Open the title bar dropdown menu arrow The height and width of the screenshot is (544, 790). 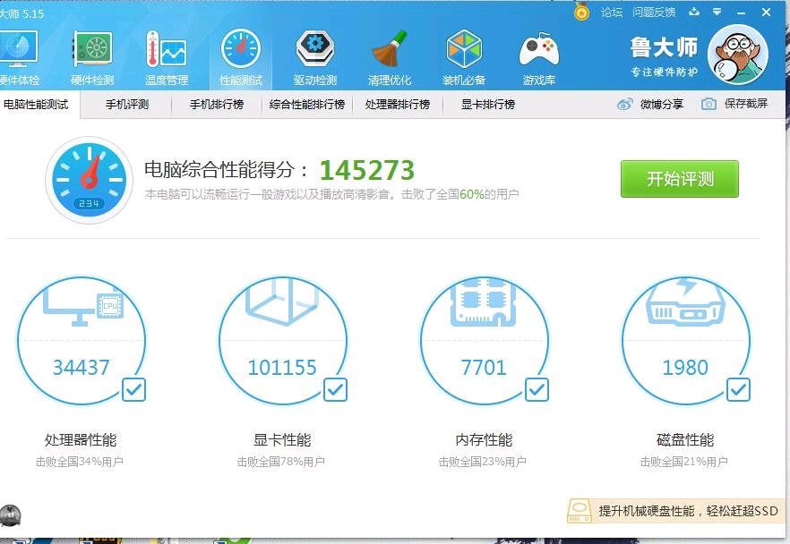[717, 12]
